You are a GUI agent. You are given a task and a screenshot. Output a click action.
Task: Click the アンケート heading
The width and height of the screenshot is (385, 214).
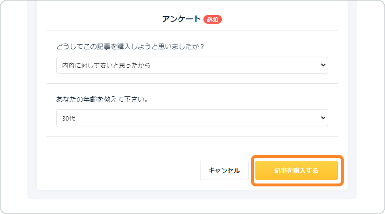182,19
